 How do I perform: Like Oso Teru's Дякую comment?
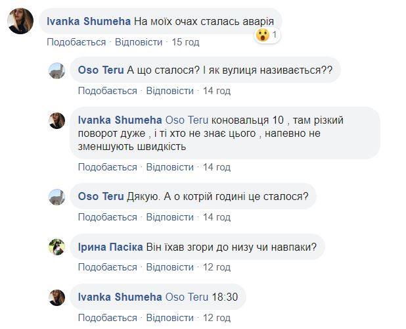(x=108, y=217)
